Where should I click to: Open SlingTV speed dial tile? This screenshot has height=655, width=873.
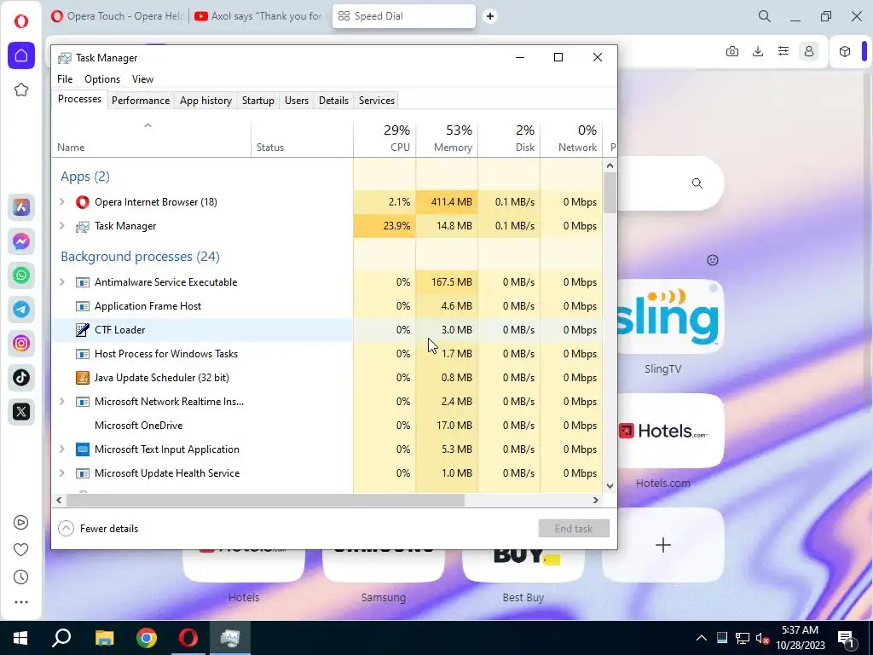pos(670,316)
